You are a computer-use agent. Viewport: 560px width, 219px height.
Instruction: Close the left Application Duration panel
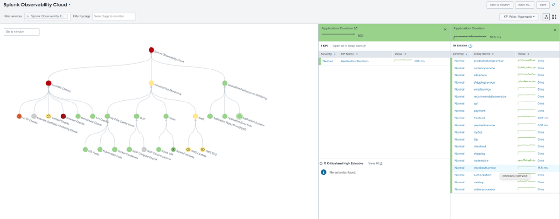pos(445,29)
